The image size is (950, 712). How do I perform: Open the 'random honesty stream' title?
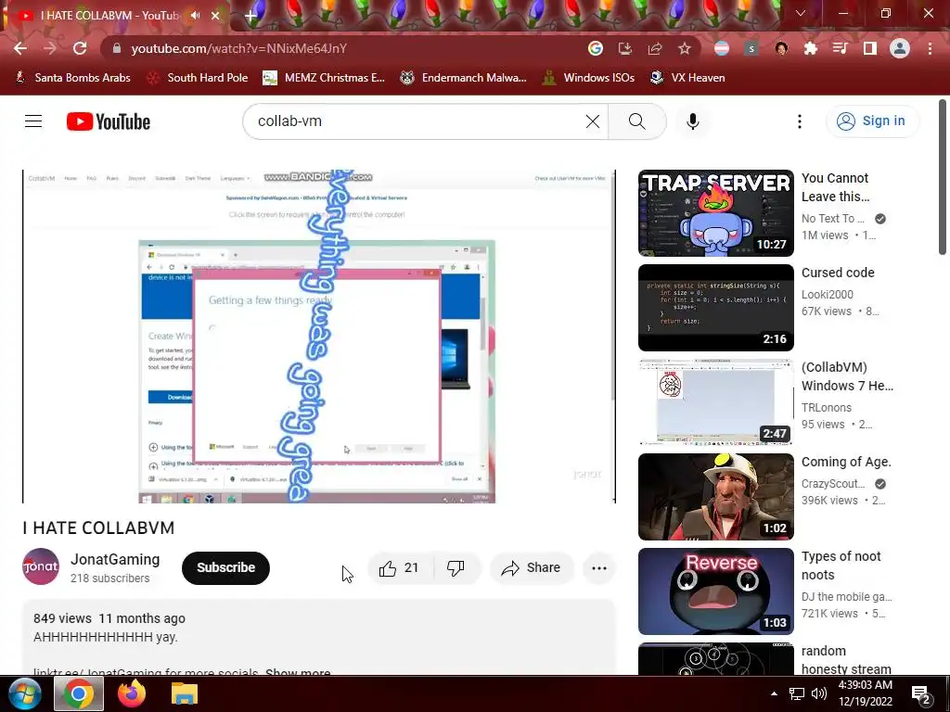[x=846, y=660]
